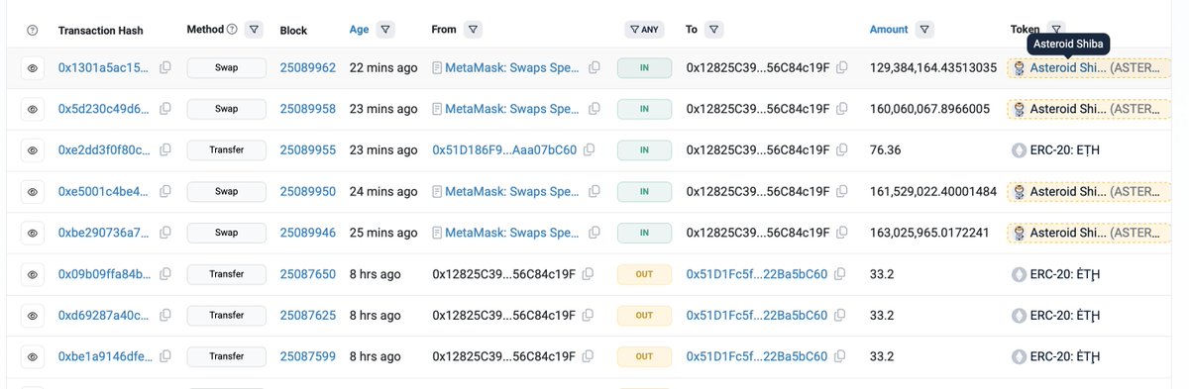Open quick view eye for 0x09b09ffa84b row

pyautogui.click(x=33, y=274)
